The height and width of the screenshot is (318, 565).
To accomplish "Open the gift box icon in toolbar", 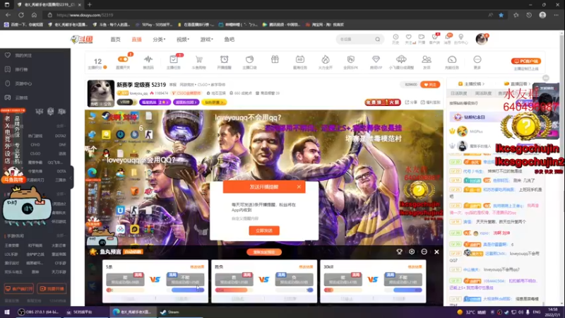I will [275, 59].
